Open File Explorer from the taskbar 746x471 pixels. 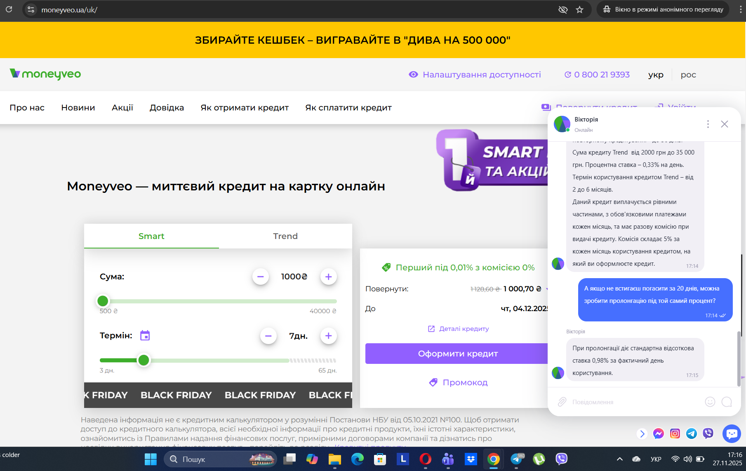335,459
